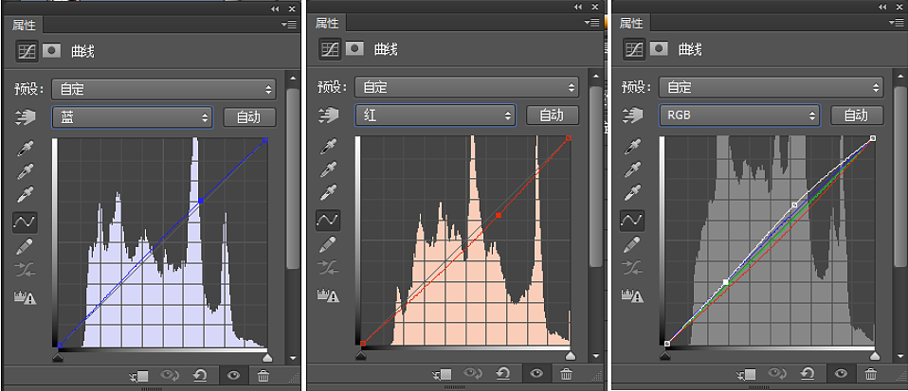
Task: Open the preset dropdown in the RGB panel
Action: click(772, 87)
